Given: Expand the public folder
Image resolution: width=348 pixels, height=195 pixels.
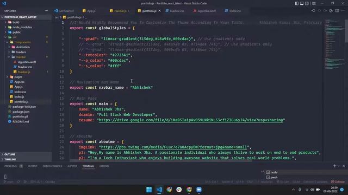Looking at the screenshot, I should (x=26, y=32).
